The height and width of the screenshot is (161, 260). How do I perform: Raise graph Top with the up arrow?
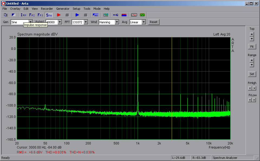252,34
